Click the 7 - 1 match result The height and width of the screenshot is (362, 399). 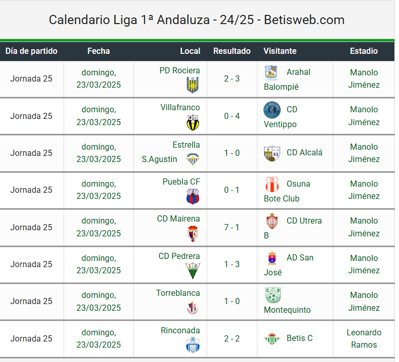(x=232, y=227)
